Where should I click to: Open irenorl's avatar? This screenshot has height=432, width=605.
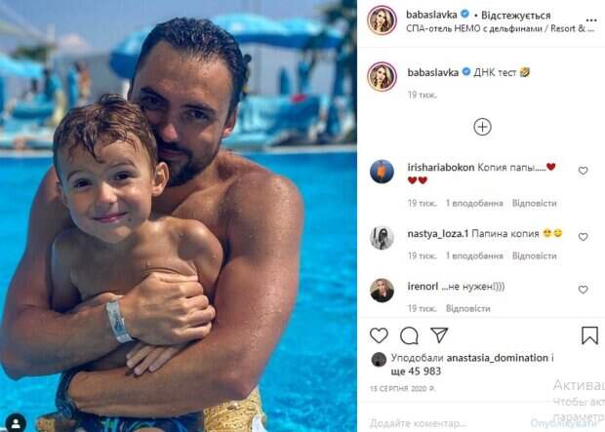(x=382, y=291)
